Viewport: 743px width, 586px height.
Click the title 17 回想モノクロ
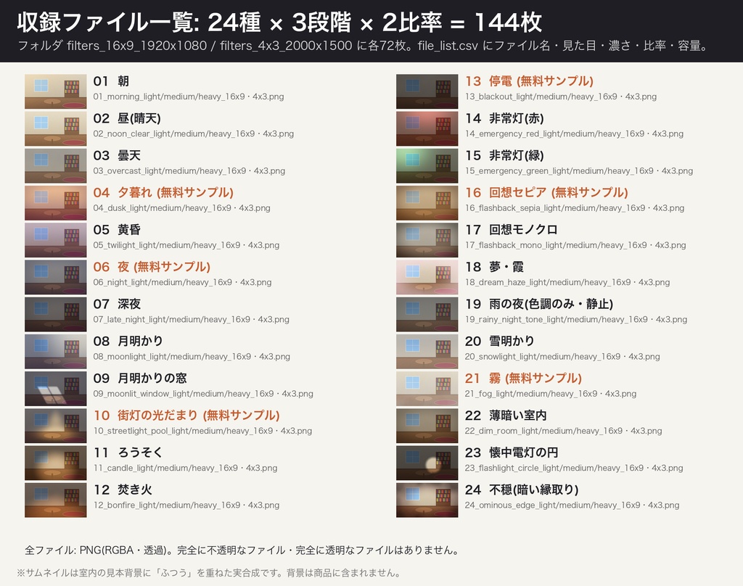pyautogui.click(x=511, y=230)
